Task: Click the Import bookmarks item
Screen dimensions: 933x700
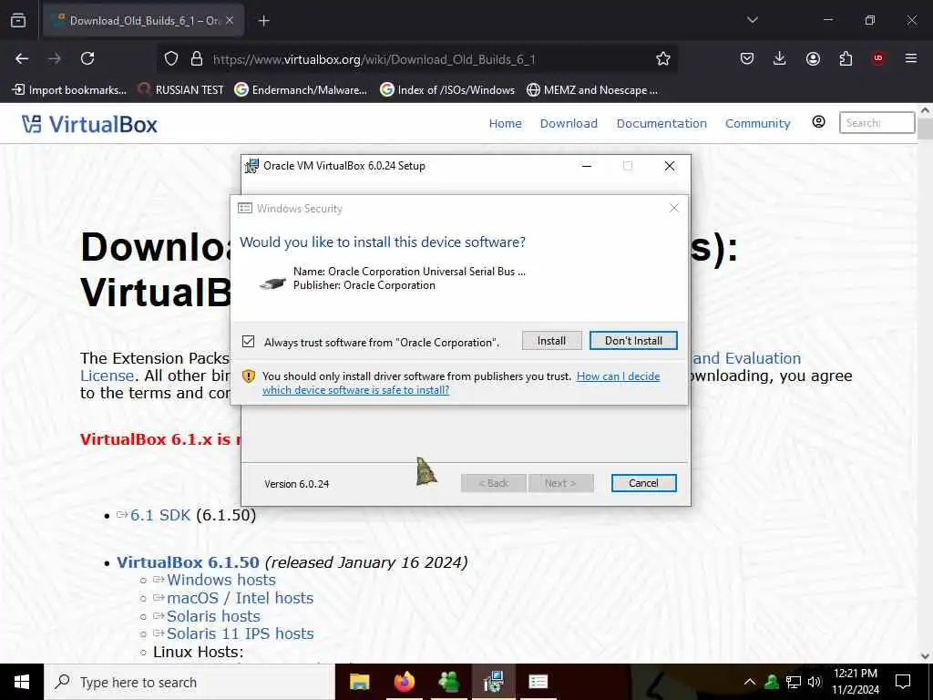Action: pyautogui.click(x=69, y=90)
